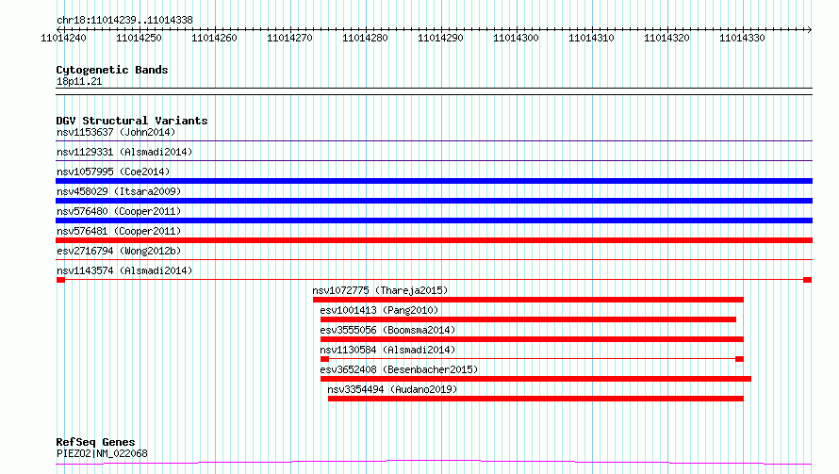Click the blue bar under nsv576480
Viewport: 839px width, 474px height.
[x=434, y=221]
